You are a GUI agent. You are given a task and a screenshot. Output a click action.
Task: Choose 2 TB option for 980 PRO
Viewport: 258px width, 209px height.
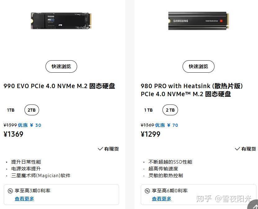pos(170,110)
